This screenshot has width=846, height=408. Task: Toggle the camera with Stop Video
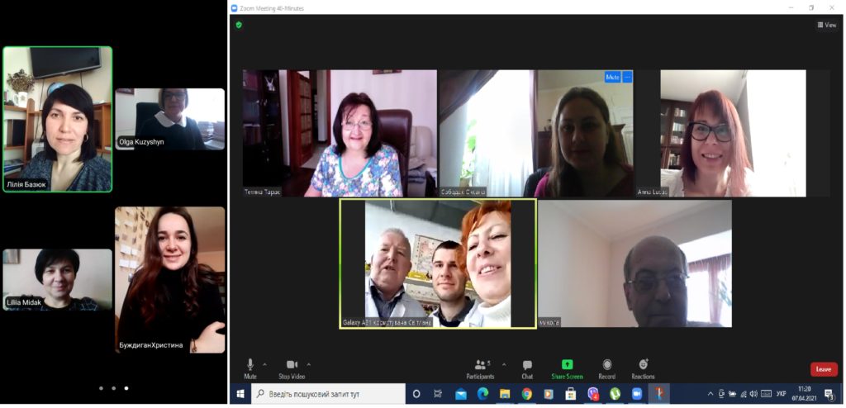coord(292,368)
